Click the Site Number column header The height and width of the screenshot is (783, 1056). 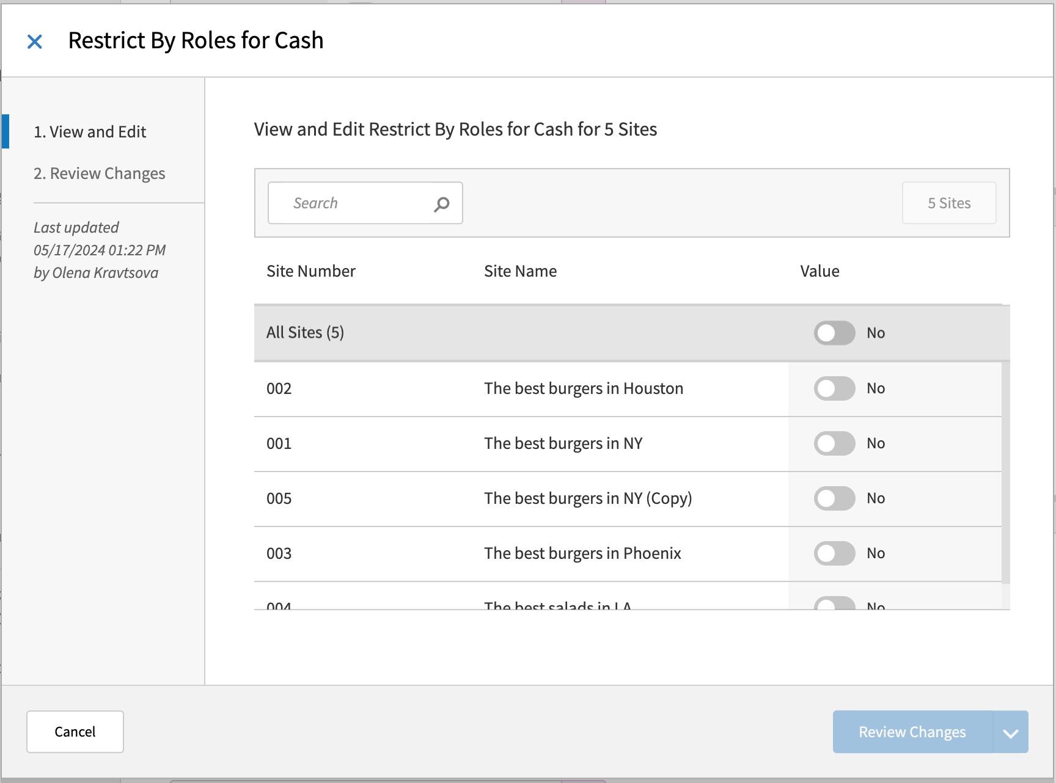[x=310, y=271]
